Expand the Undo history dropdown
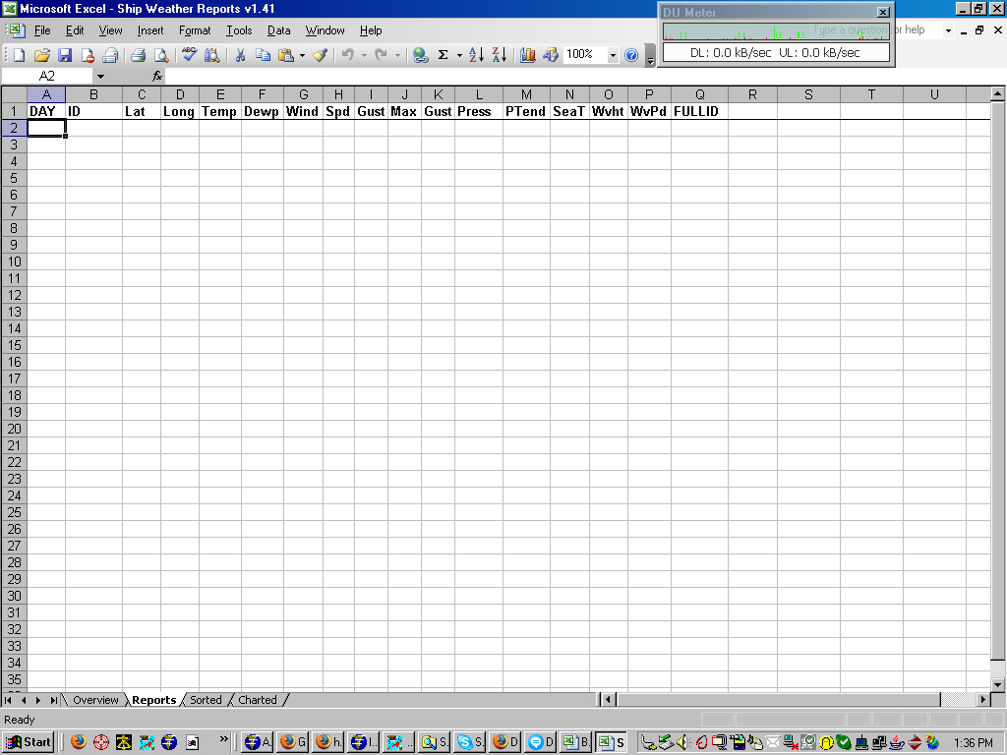This screenshot has width=1007, height=755. [x=364, y=56]
